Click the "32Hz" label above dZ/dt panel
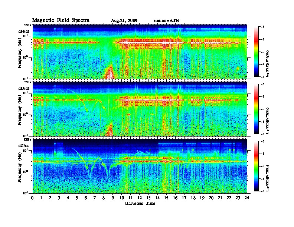Screen dimensions: 294x227 27,139
